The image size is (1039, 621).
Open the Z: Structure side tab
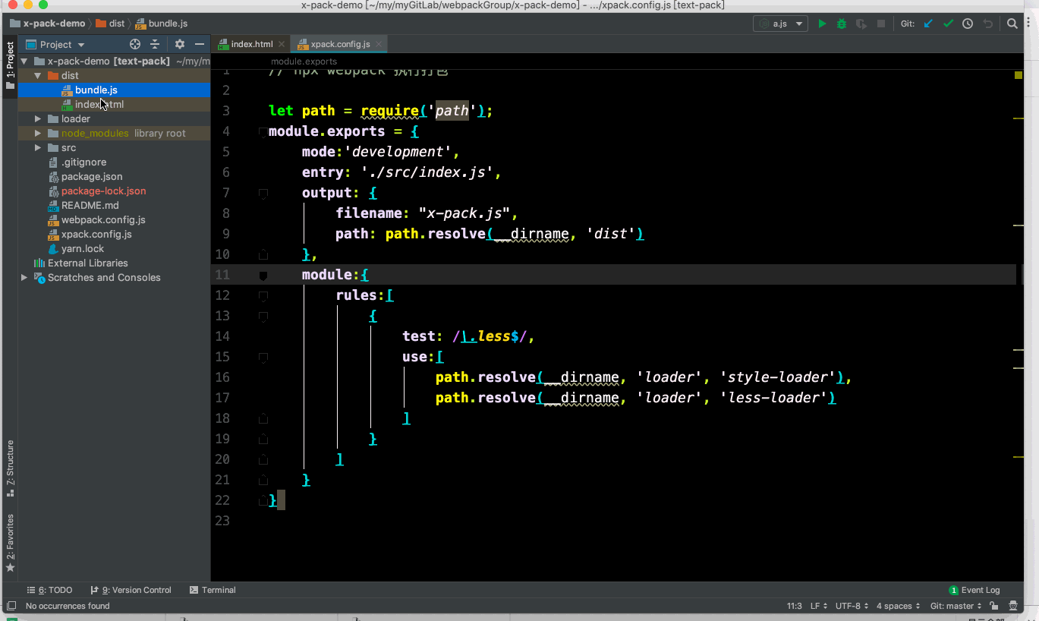tap(10, 468)
